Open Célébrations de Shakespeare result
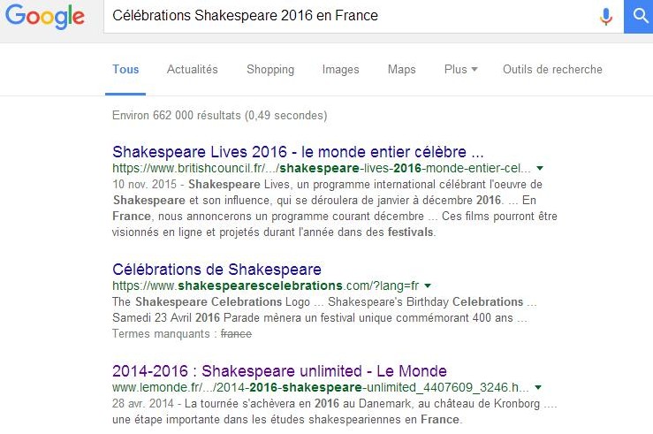The height and width of the screenshot is (434, 653). coord(216,269)
